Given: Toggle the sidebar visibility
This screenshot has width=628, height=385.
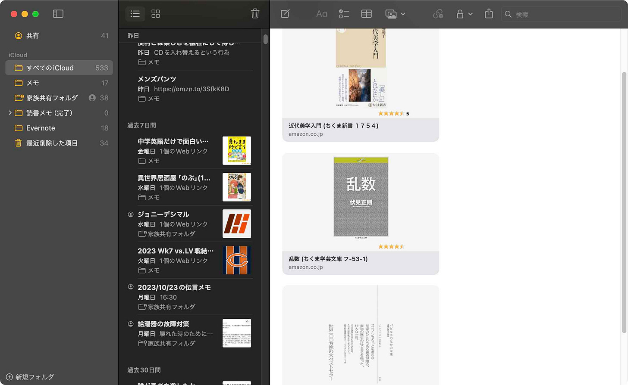Looking at the screenshot, I should point(58,14).
